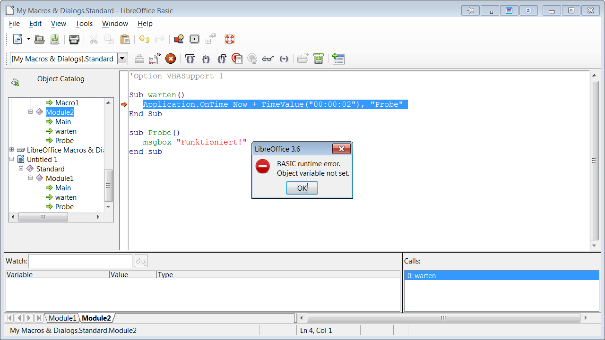Click the Open file toolbar icon

[x=40, y=39]
